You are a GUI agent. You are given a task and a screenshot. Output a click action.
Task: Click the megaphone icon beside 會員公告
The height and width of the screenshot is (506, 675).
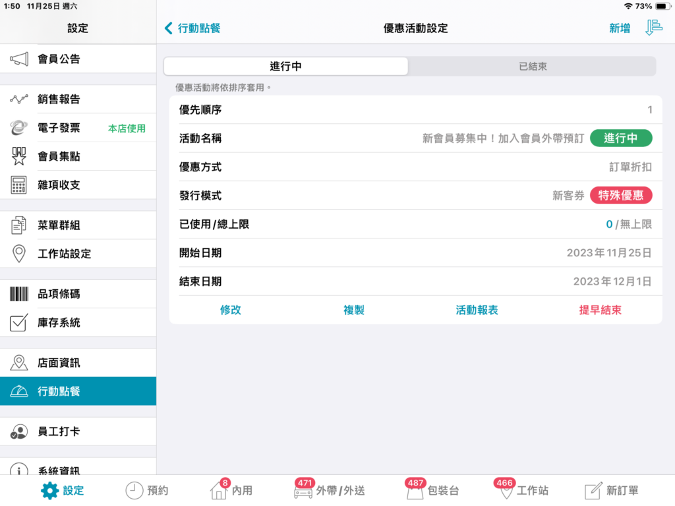(x=19, y=59)
